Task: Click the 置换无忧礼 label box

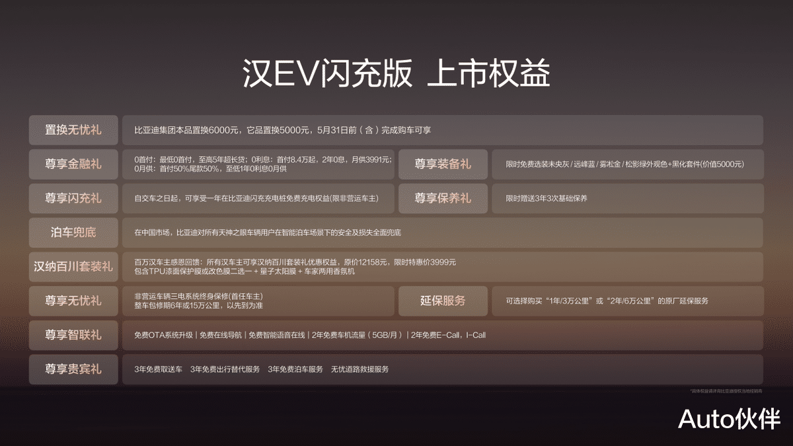Action: pyautogui.click(x=73, y=130)
